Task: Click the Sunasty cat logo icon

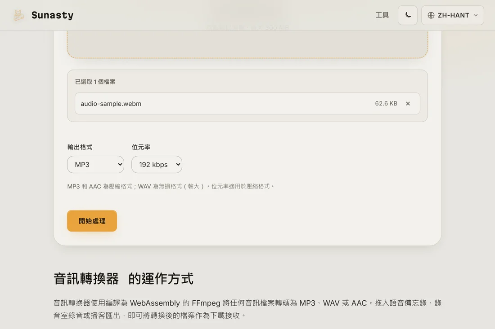Action: coord(18,15)
